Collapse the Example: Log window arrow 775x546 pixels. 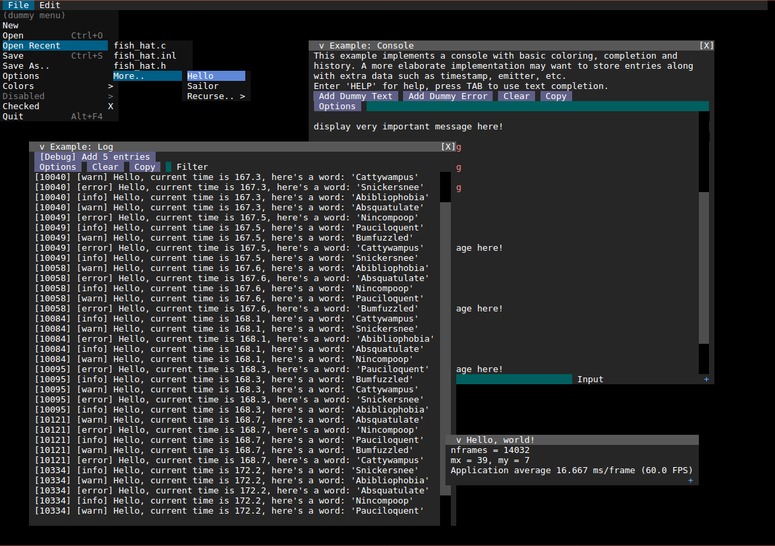coord(42,147)
